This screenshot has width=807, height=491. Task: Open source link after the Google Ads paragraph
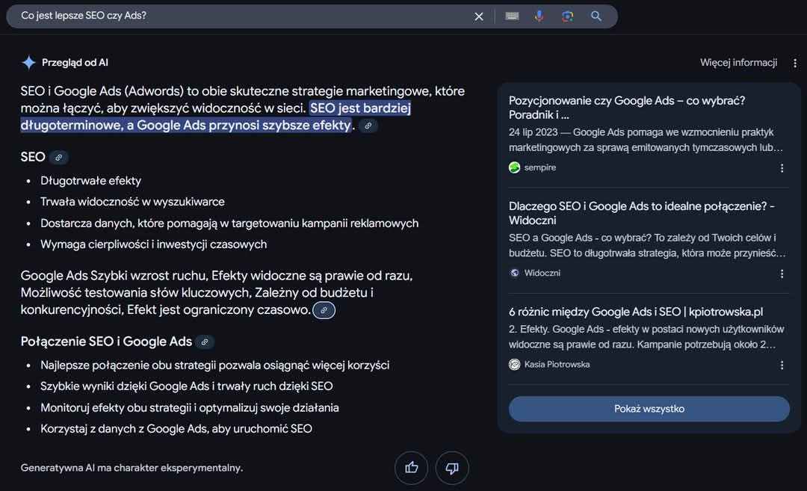point(324,310)
